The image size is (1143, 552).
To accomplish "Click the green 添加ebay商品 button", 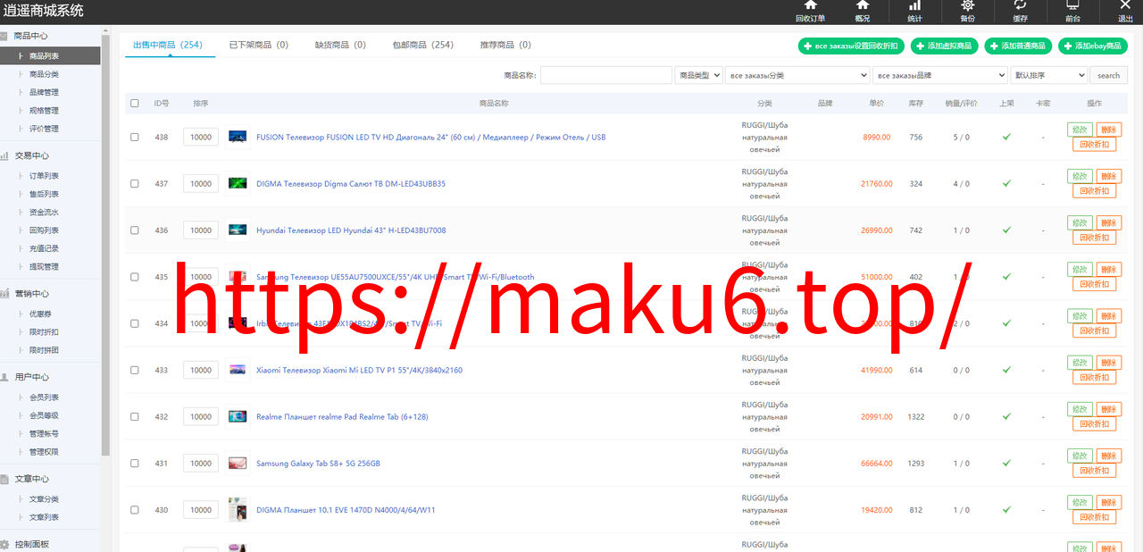I will coord(1093,46).
